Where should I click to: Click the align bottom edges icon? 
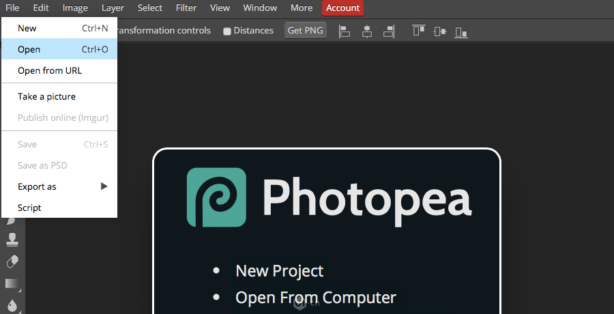pos(461,32)
